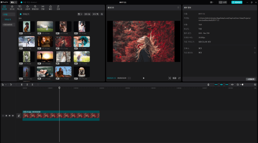Click the 00:00:01:12 current timecode
Viewport: 258px width, 143px height.
point(111,78)
